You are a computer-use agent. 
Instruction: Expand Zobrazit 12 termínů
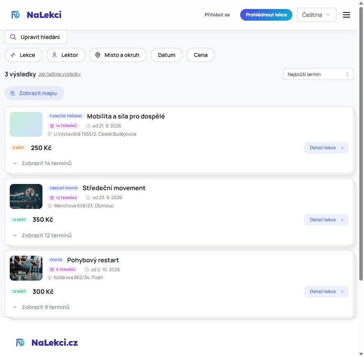coord(42,235)
